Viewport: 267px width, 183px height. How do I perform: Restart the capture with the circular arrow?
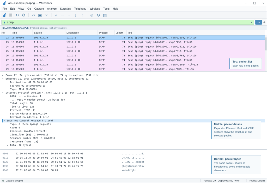[17, 15]
